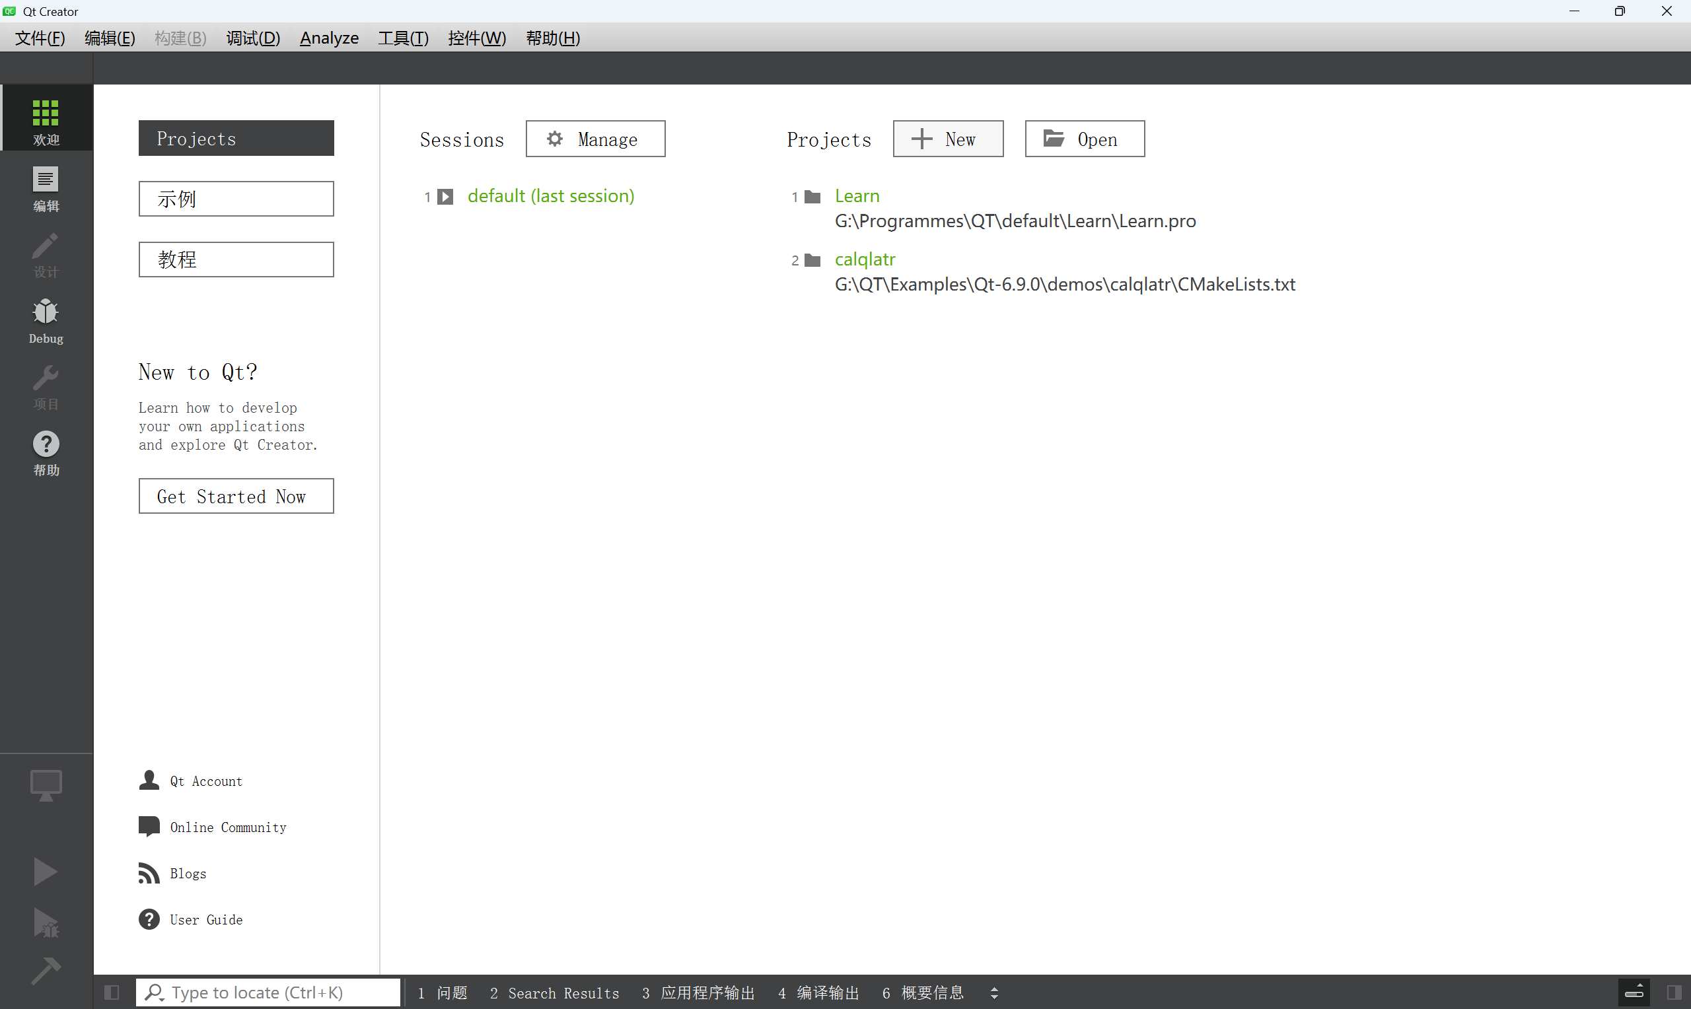
Task: Click the Learn project folder icon
Action: (812, 197)
